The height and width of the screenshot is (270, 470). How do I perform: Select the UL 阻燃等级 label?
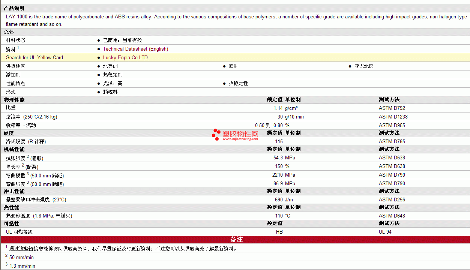click(20, 232)
